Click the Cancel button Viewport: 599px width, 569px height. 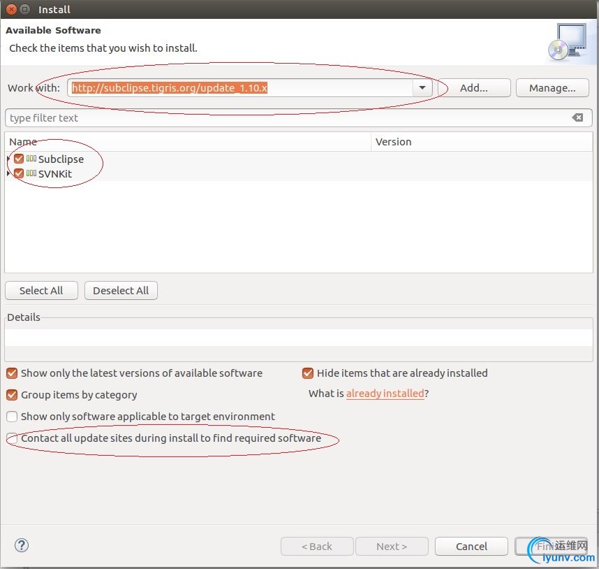pyautogui.click(x=471, y=547)
